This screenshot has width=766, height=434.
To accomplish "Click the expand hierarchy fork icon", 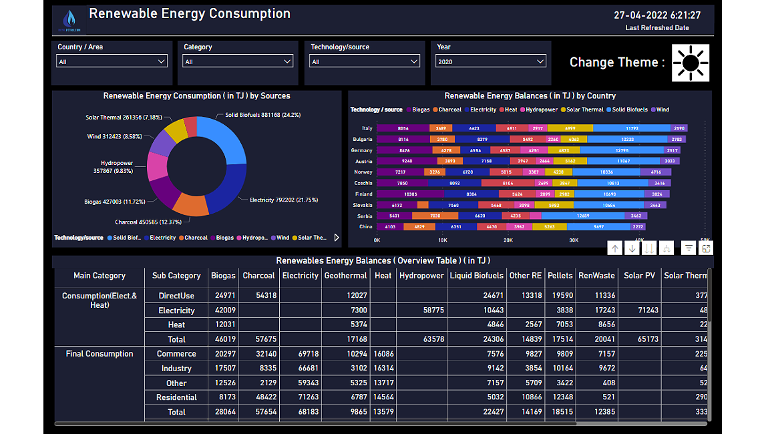I will (x=665, y=248).
